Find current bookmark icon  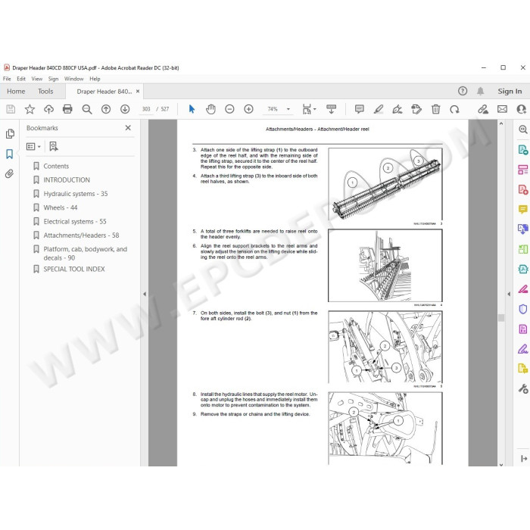click(54, 146)
